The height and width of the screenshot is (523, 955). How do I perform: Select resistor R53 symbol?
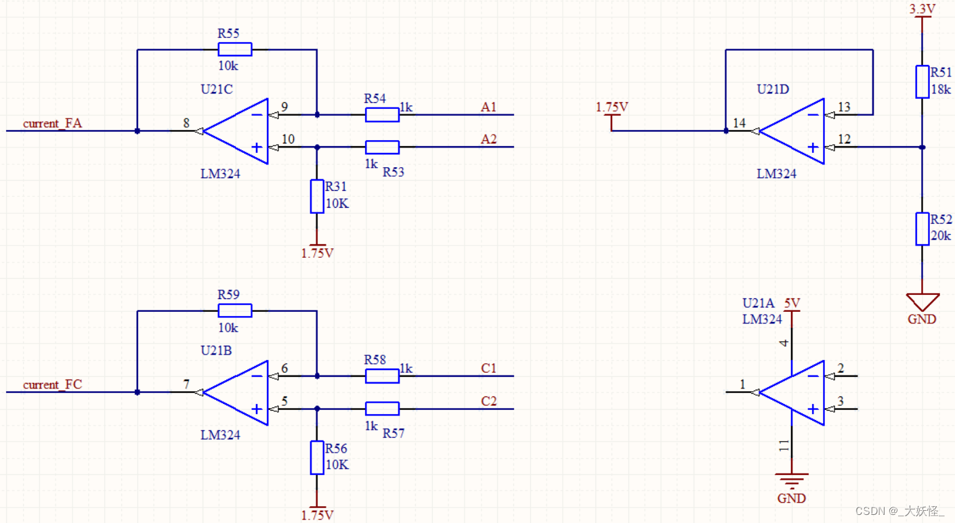click(x=382, y=147)
